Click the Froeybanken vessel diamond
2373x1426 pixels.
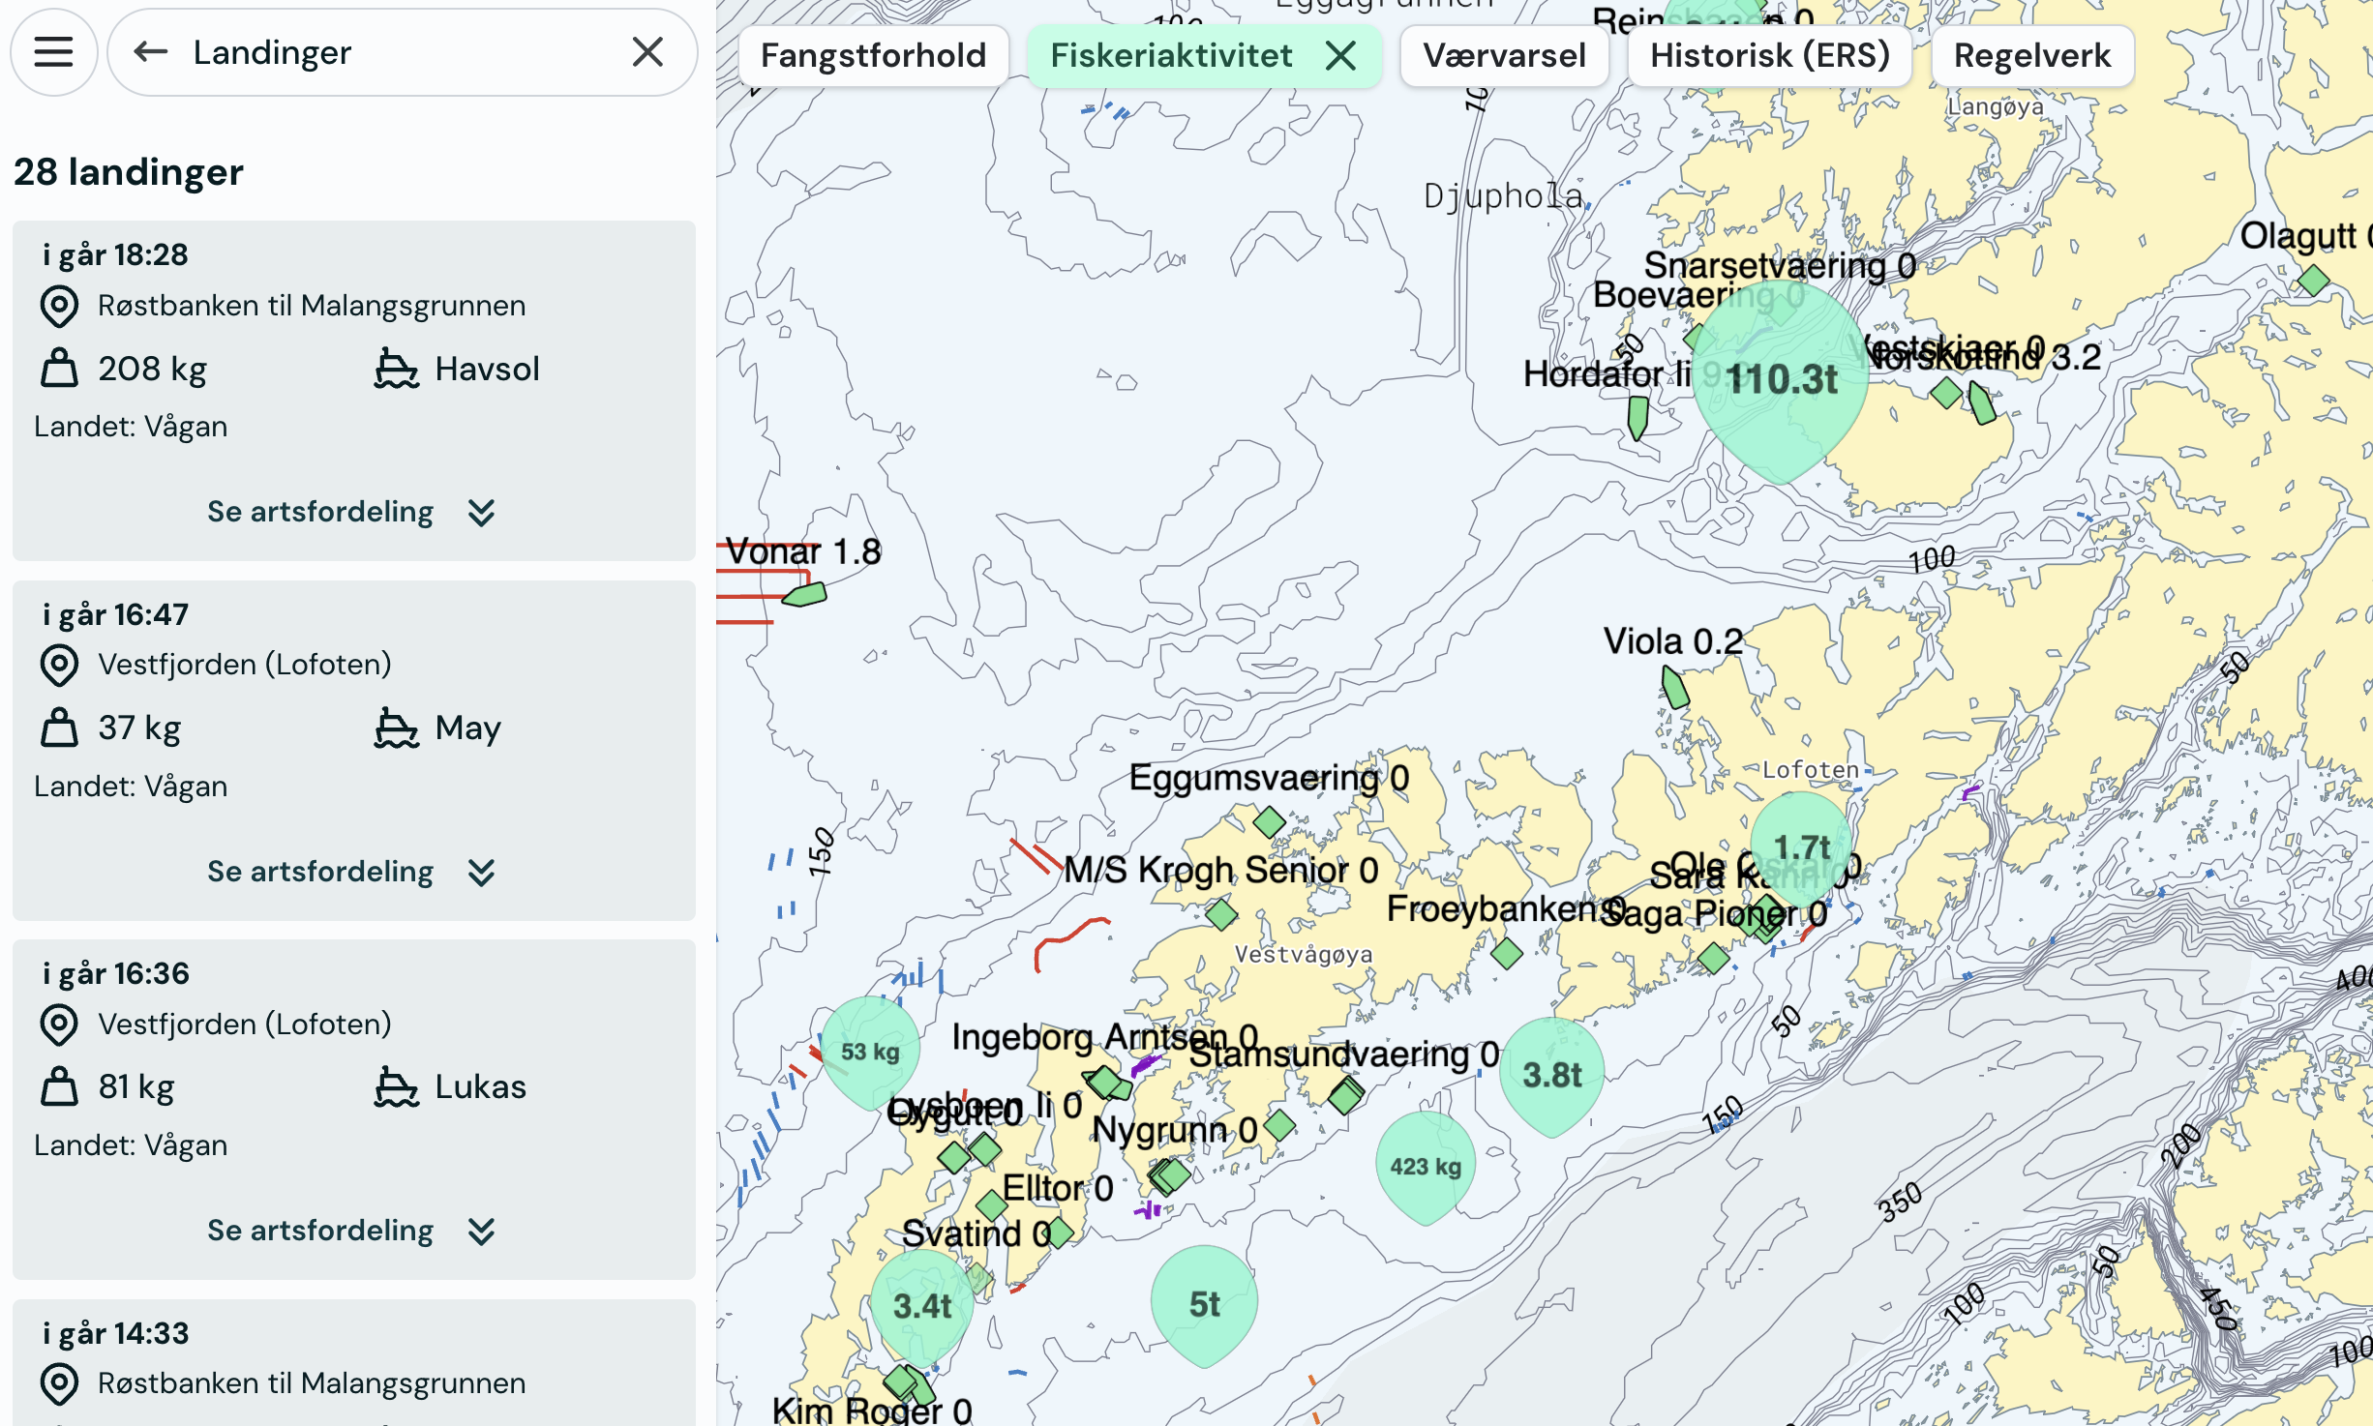click(x=1506, y=953)
